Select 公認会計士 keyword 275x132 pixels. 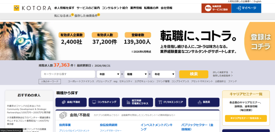220,81
